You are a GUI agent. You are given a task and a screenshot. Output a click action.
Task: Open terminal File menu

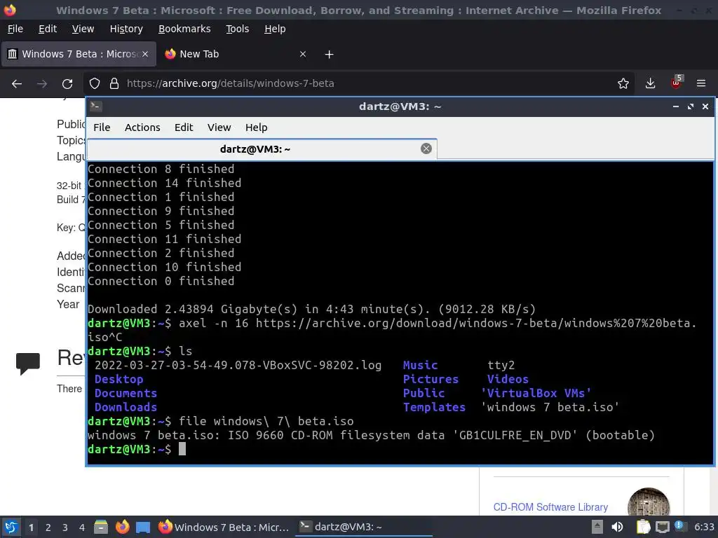point(102,127)
